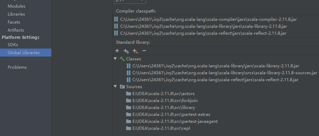Viewport: 319px width, 136px height.
Task: Collapse the Classes tree node
Action: pyautogui.click(x=115, y=59)
